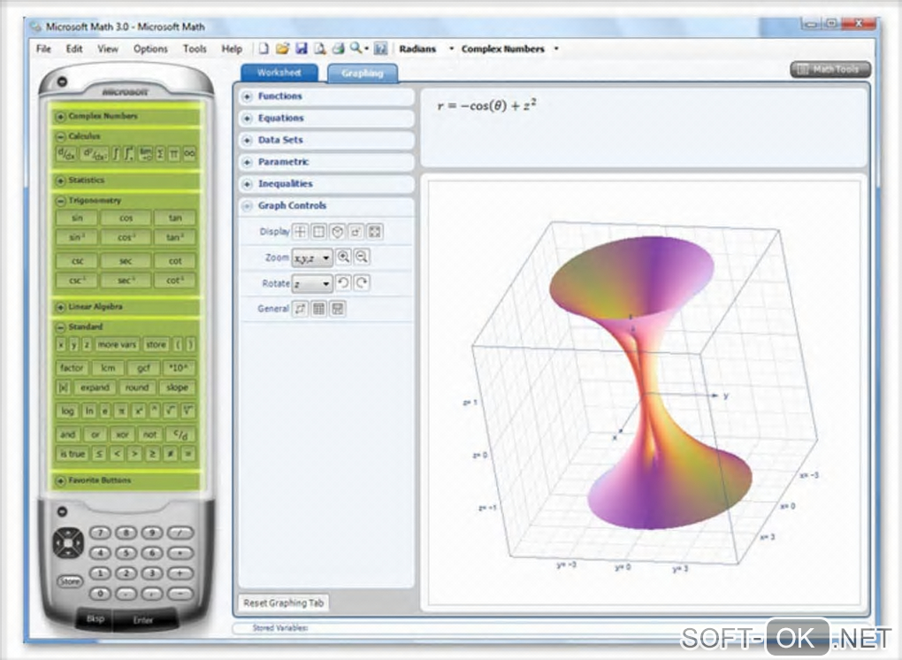902x660 pixels.
Task: Click the factor key
Action: [72, 368]
